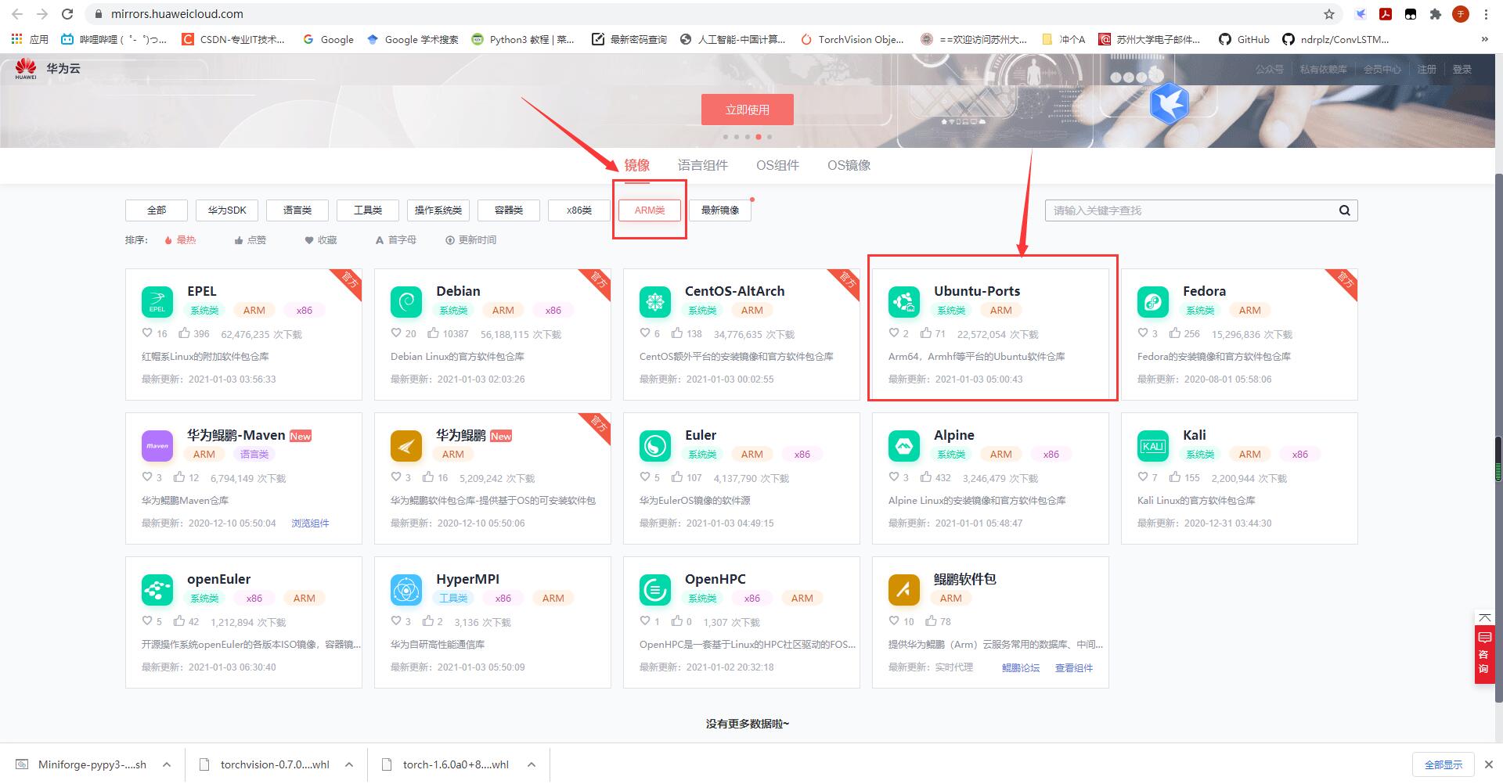Open the 语言组件 tab
This screenshot has width=1503, height=784.
tap(702, 165)
